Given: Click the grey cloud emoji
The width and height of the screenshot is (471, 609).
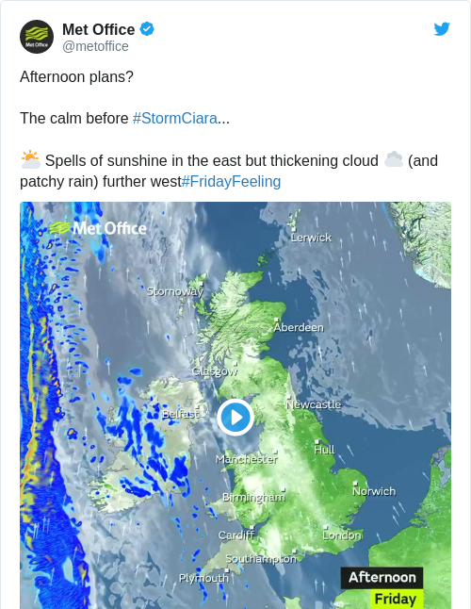Looking at the screenshot, I should (x=394, y=159).
